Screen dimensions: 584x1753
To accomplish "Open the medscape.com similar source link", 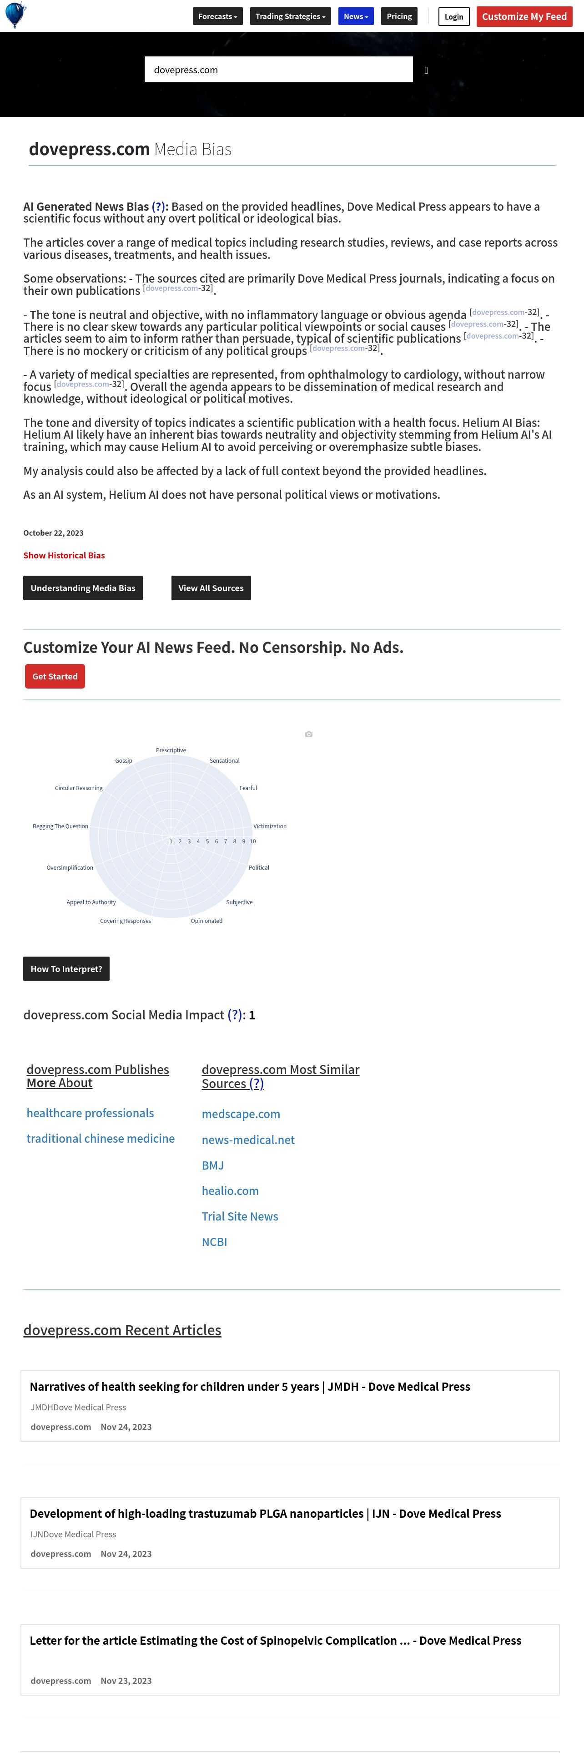I will click(x=241, y=1114).
